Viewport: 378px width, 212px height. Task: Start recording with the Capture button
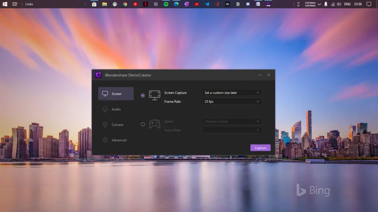(260, 148)
